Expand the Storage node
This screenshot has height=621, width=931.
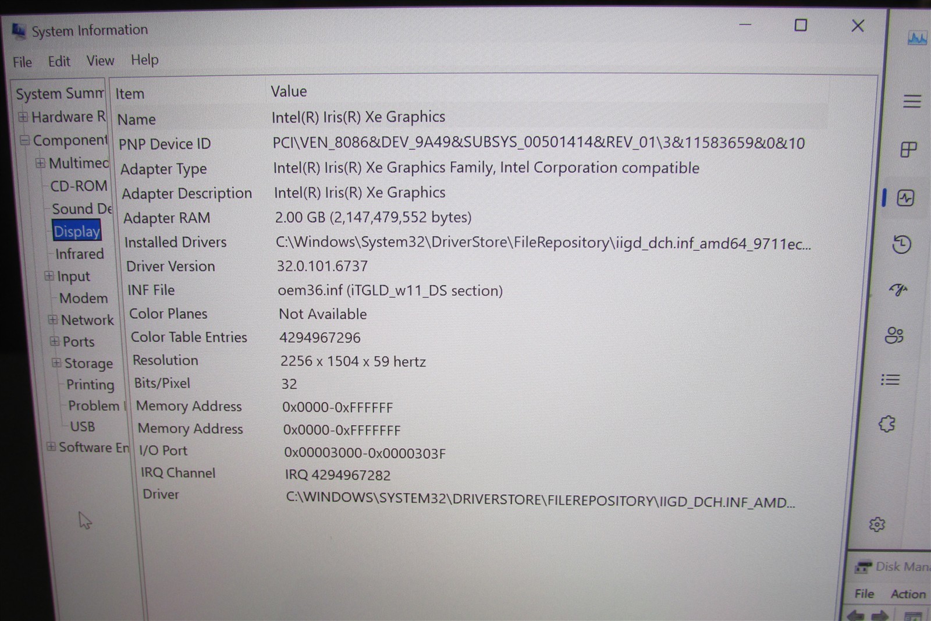click(56, 363)
